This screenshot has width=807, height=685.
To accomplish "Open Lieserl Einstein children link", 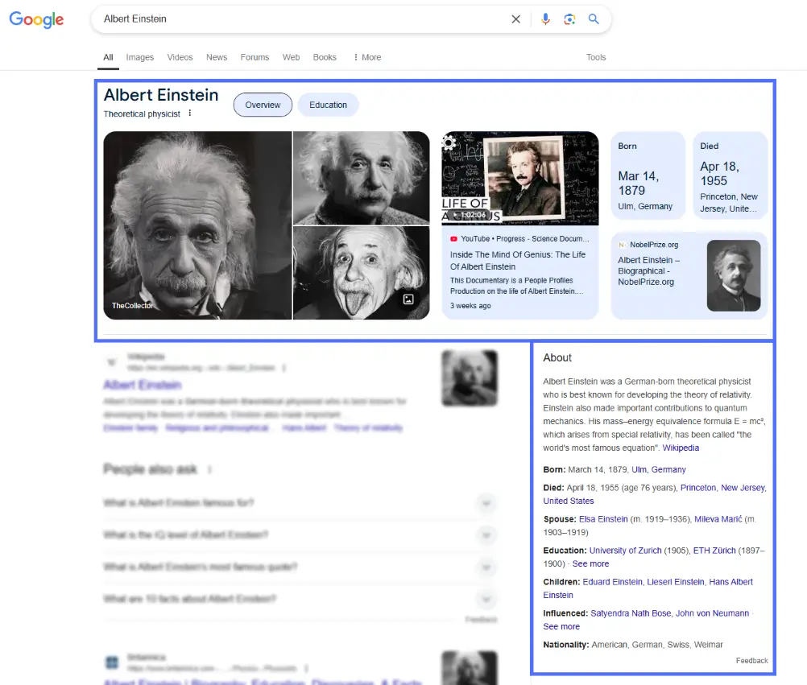I will (x=675, y=582).
